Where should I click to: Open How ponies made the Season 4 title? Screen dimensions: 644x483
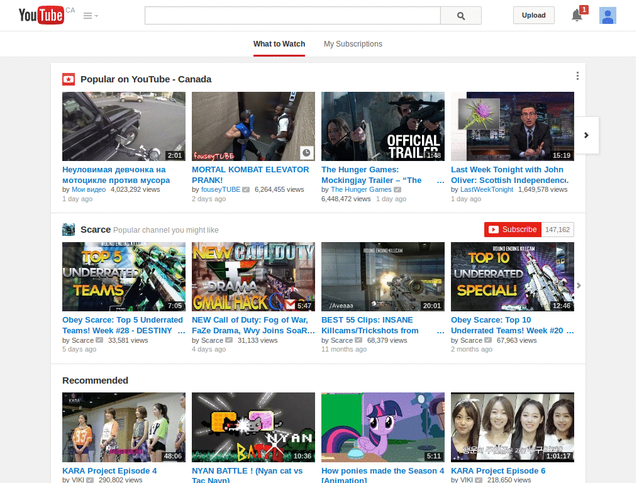[x=383, y=475]
